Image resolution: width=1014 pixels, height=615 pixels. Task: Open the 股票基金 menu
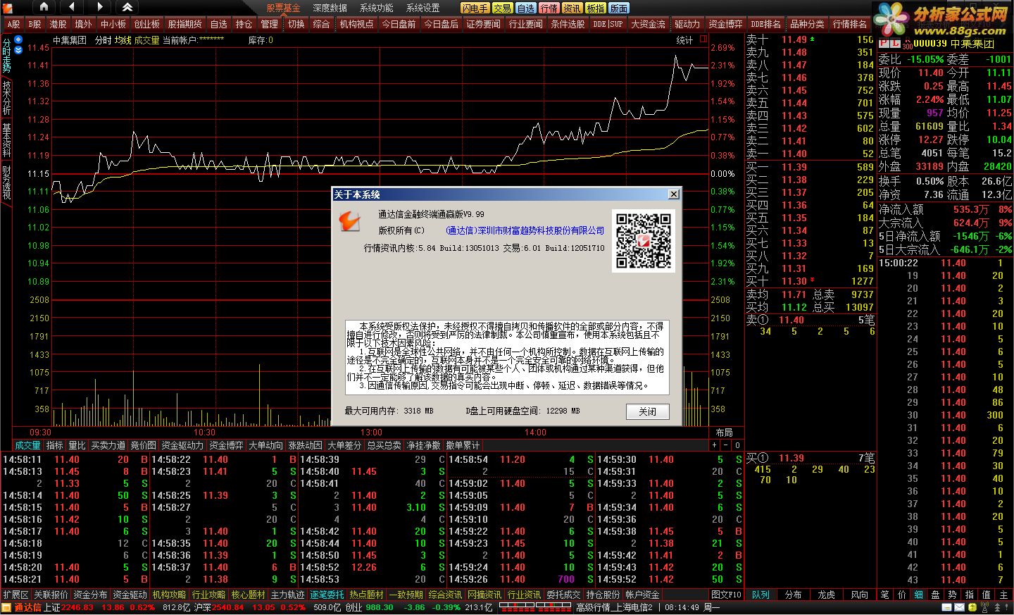(283, 8)
